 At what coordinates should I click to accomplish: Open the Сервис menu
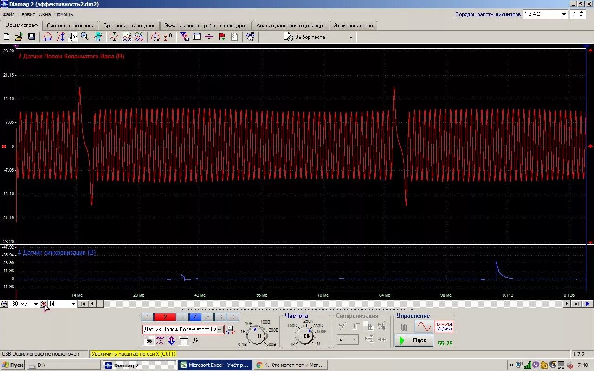[x=27, y=14]
